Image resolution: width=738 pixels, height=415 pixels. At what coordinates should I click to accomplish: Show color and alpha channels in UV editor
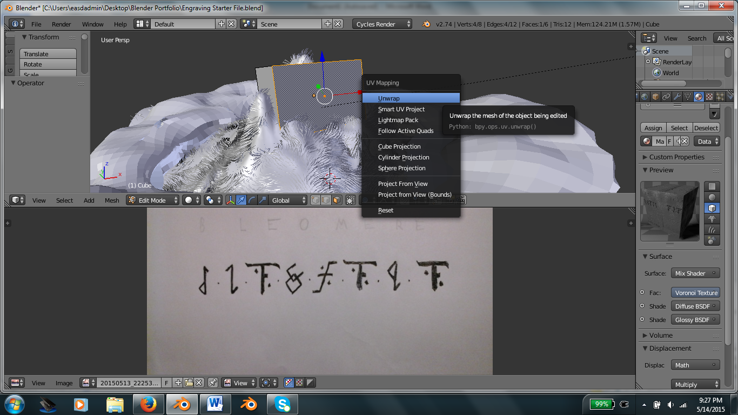coord(290,383)
